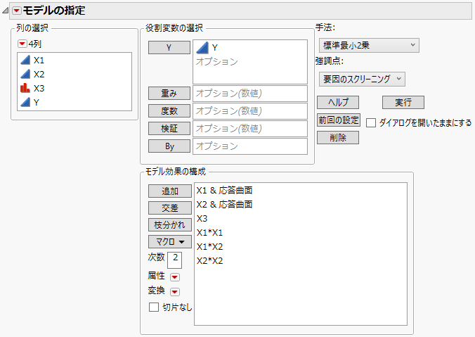Open the red triangle menu beside モデルの指定
The width and height of the screenshot is (475, 337).
click(17, 11)
